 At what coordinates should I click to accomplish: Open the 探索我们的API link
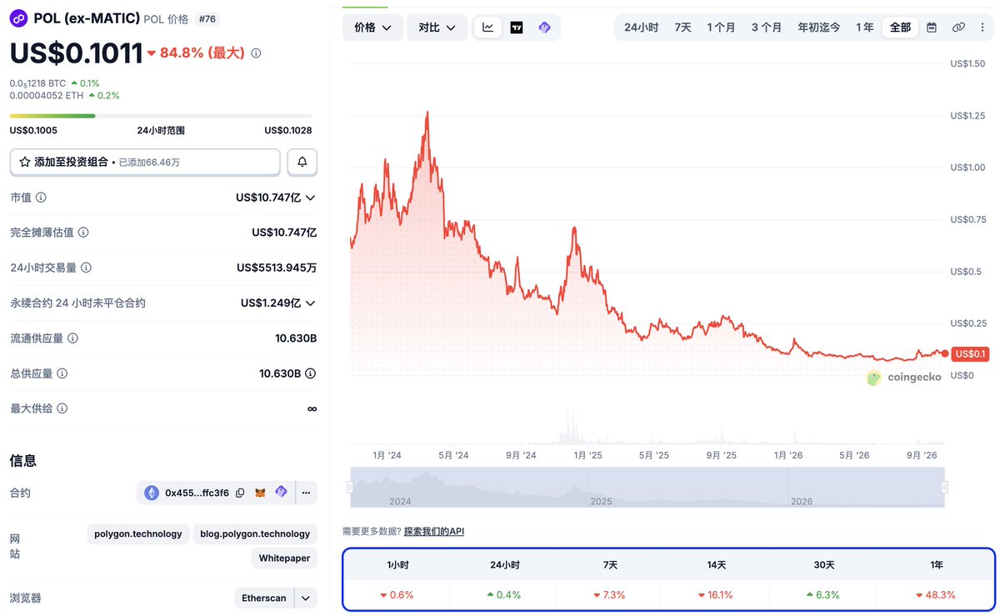pyautogui.click(x=433, y=531)
